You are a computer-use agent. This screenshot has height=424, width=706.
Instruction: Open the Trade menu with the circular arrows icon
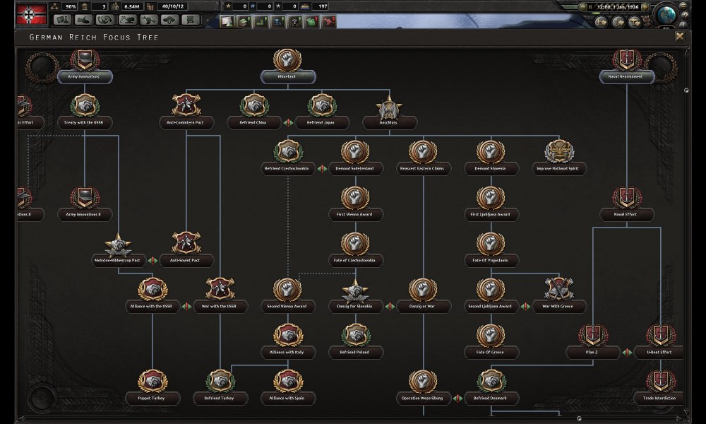tap(105, 20)
